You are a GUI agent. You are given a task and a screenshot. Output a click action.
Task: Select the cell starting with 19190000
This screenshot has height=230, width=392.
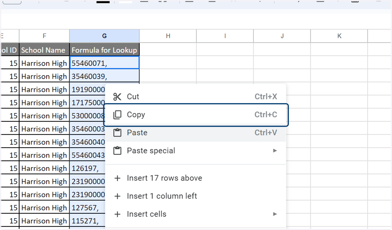pos(88,90)
